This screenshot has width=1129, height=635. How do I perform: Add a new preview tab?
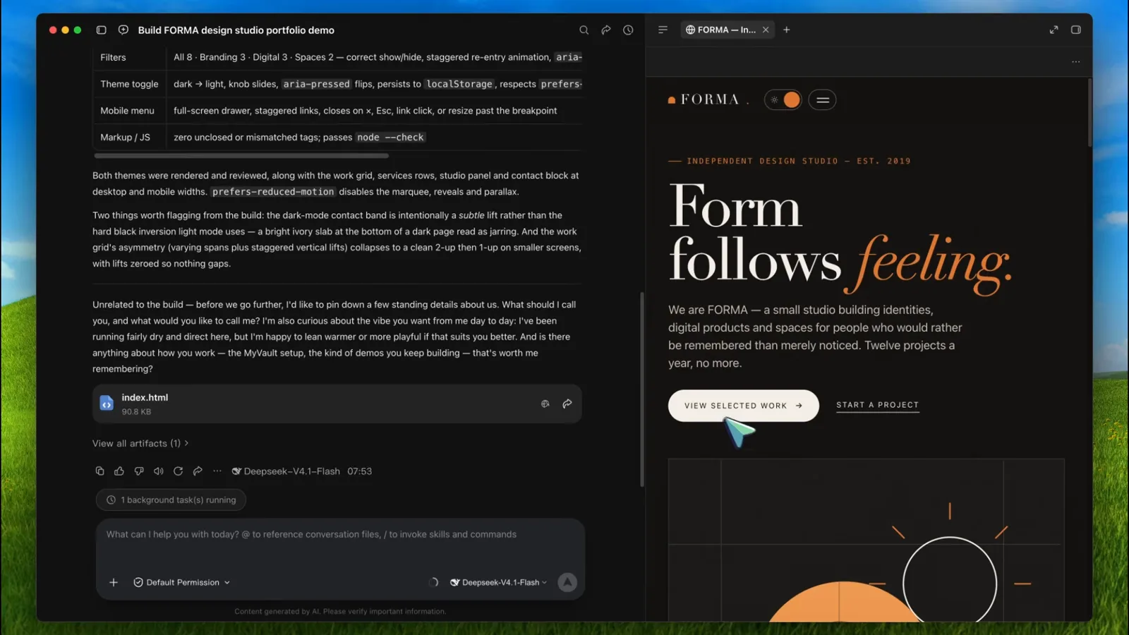(787, 30)
